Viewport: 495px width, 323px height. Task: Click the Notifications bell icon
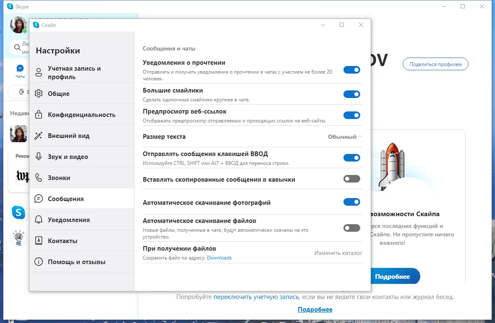point(39,220)
